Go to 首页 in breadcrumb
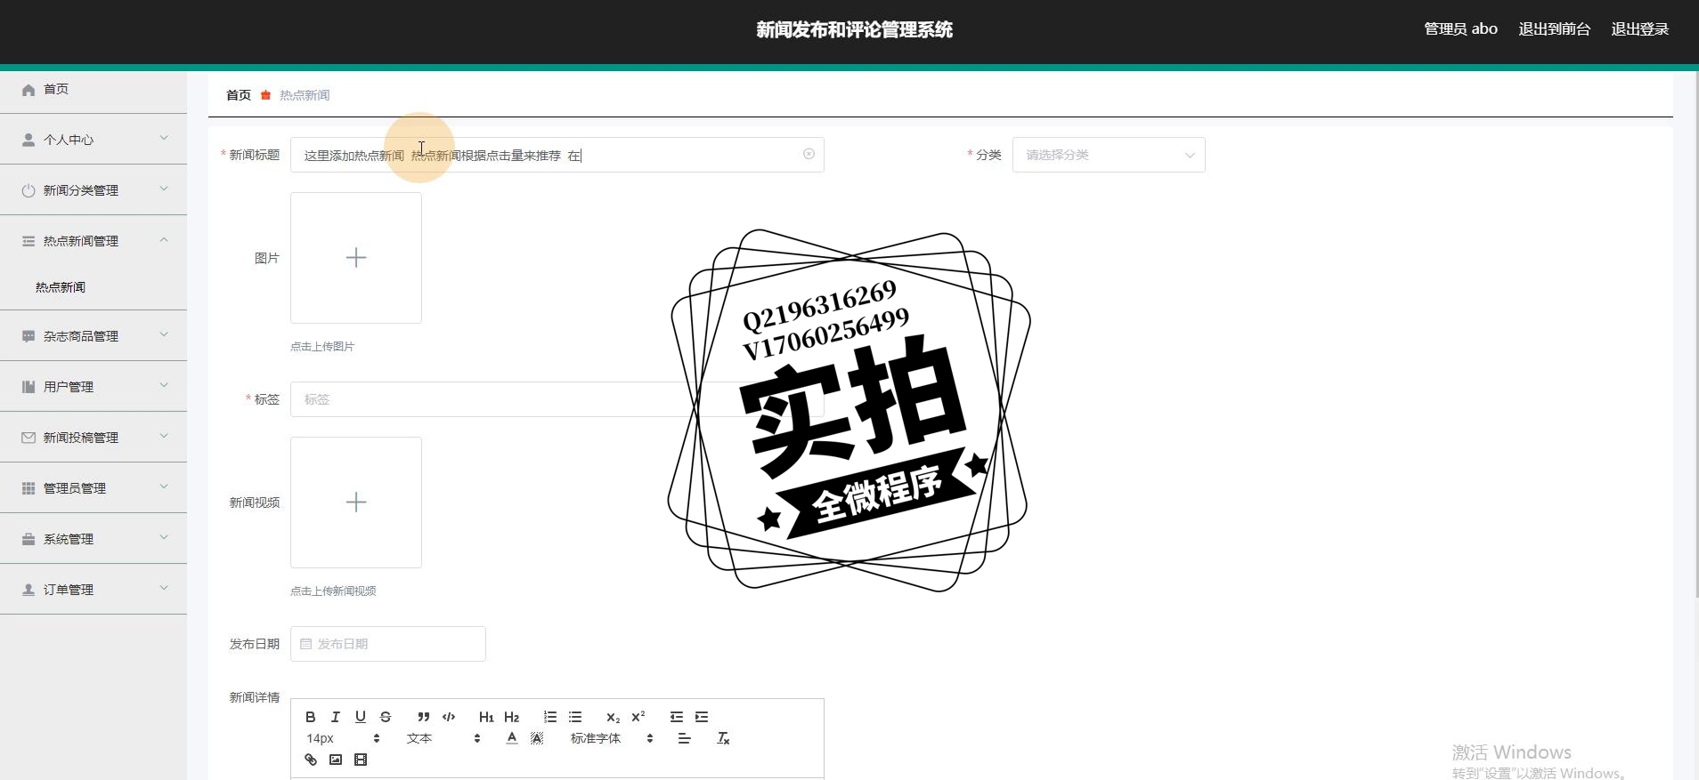Screen dimensions: 1699x780 click(238, 95)
